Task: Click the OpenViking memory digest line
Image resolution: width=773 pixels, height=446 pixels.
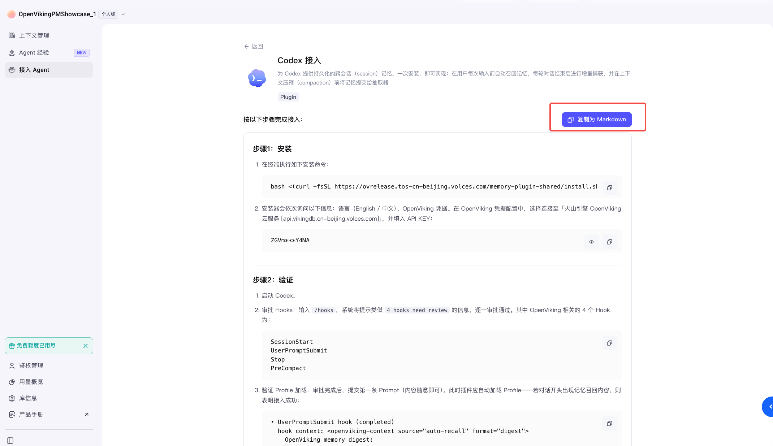Action: pyautogui.click(x=329, y=440)
